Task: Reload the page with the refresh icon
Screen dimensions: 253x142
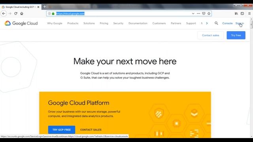Action: click(x=16, y=13)
